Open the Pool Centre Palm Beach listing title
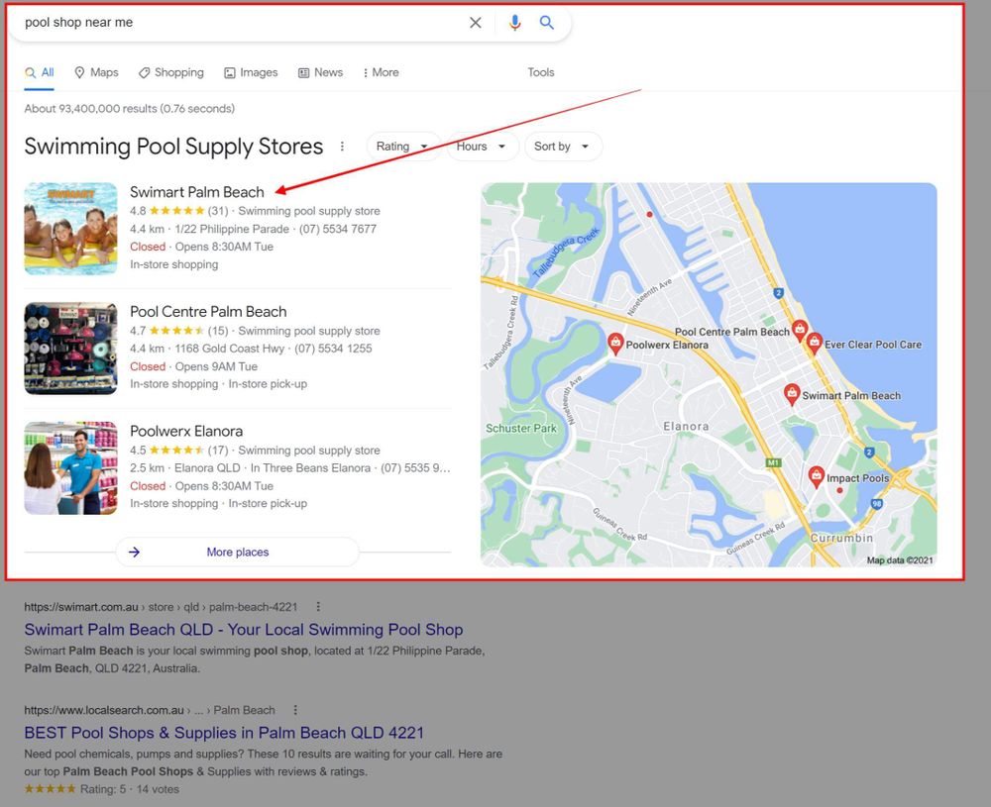Screen dimensions: 991x807 point(208,311)
